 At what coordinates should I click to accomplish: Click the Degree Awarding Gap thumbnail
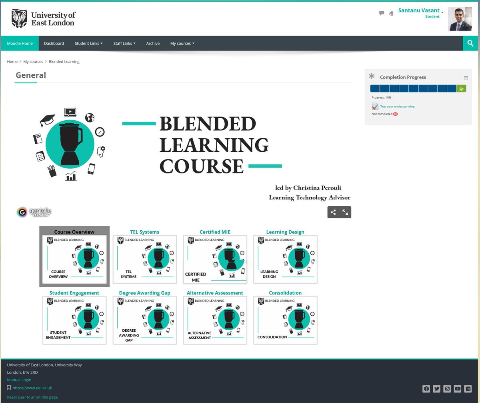pos(145,320)
